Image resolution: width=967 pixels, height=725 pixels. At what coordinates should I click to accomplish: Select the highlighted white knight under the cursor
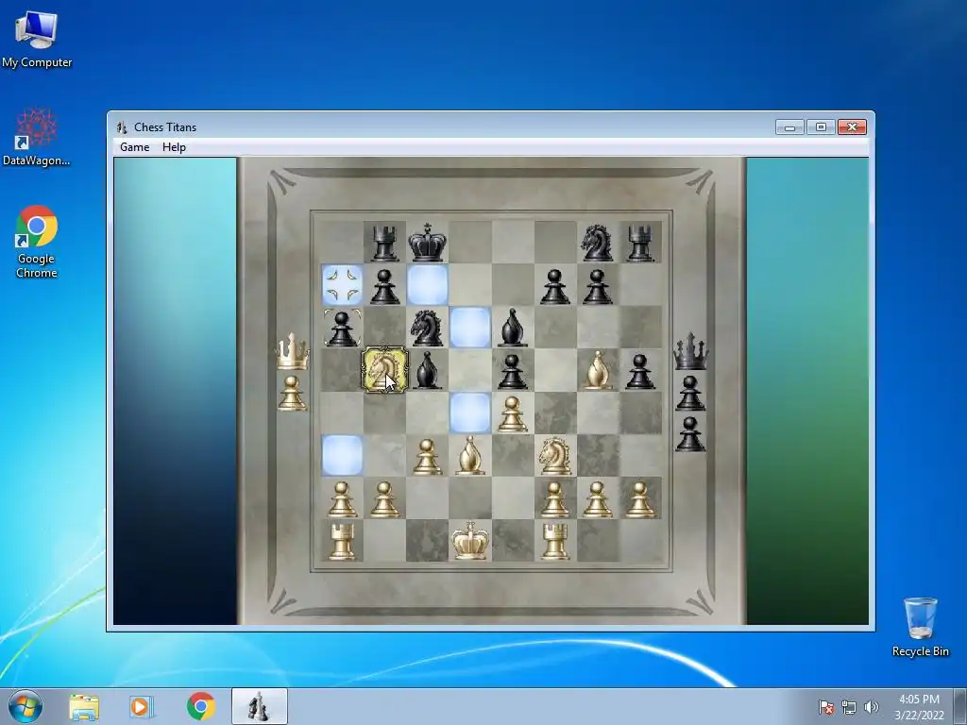pyautogui.click(x=385, y=370)
